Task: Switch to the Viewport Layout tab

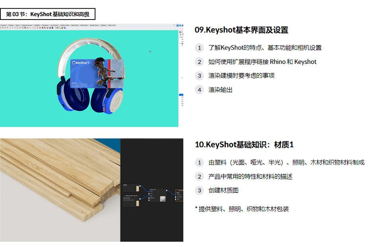Action: point(27,25)
